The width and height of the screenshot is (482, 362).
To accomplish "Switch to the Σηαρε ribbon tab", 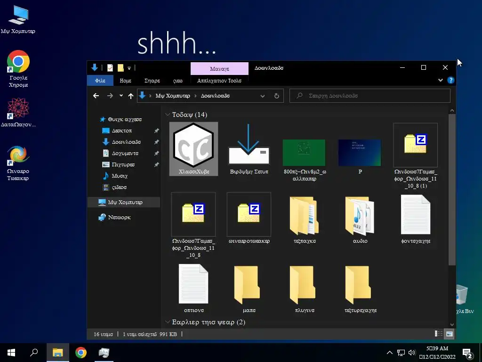I will 152,81.
